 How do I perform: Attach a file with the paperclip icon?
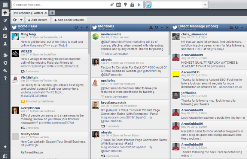pos(112,5)
